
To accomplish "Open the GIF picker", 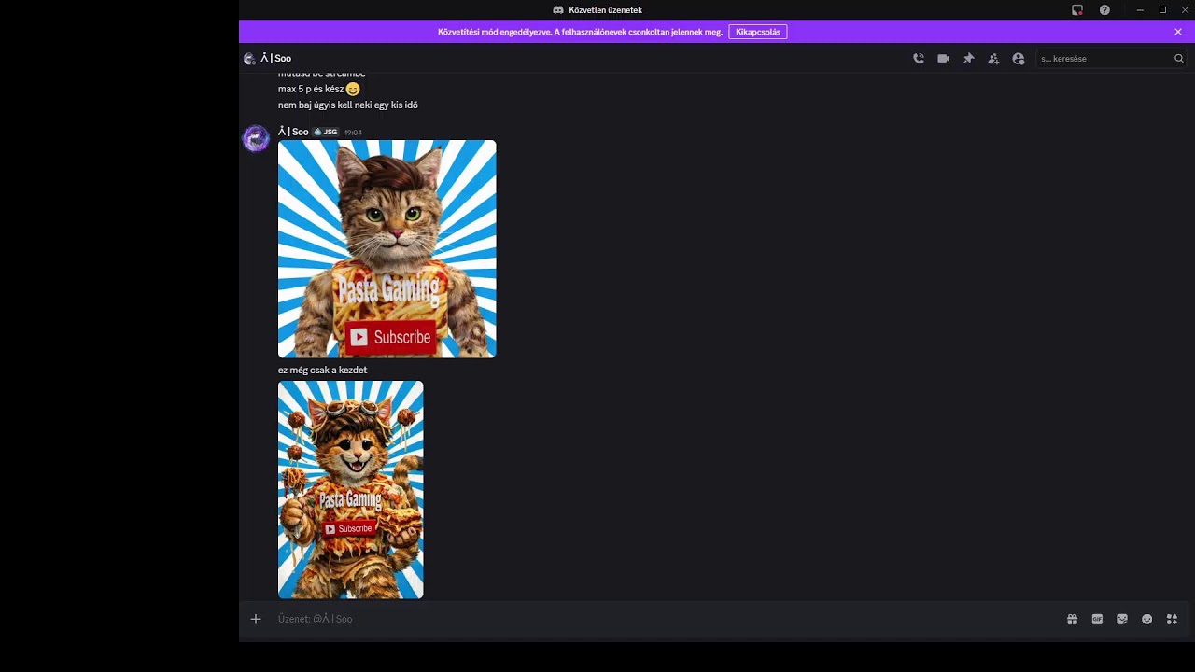I will (1098, 619).
